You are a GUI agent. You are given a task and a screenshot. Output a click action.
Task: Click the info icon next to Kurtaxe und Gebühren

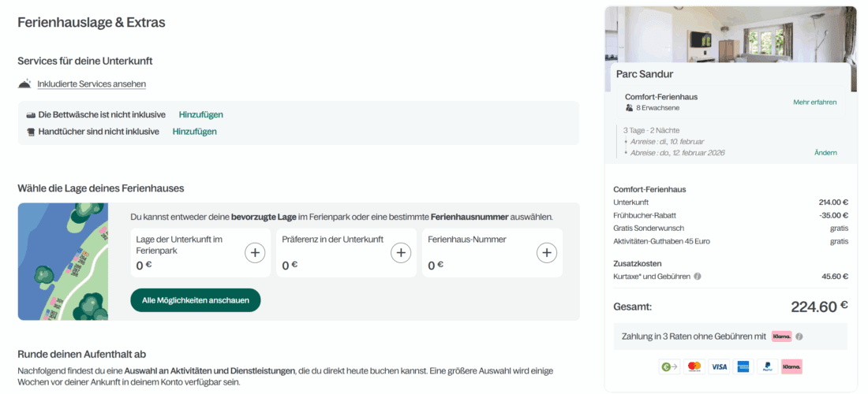(x=698, y=277)
